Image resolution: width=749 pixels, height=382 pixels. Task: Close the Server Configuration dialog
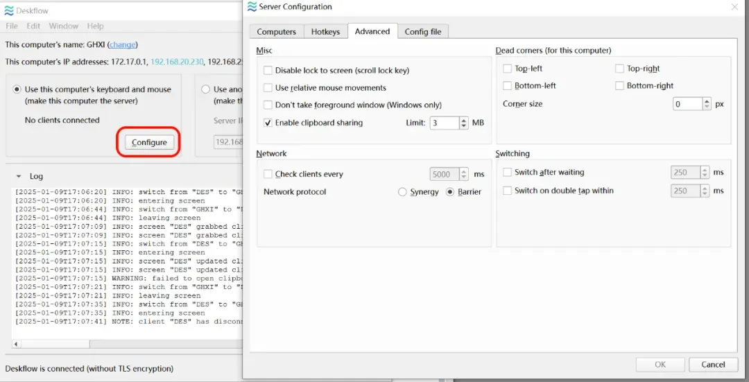pyautogui.click(x=734, y=7)
